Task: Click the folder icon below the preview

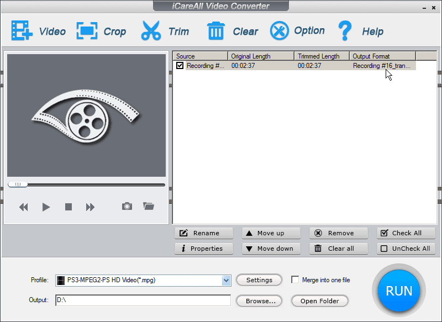Action: [x=148, y=207]
